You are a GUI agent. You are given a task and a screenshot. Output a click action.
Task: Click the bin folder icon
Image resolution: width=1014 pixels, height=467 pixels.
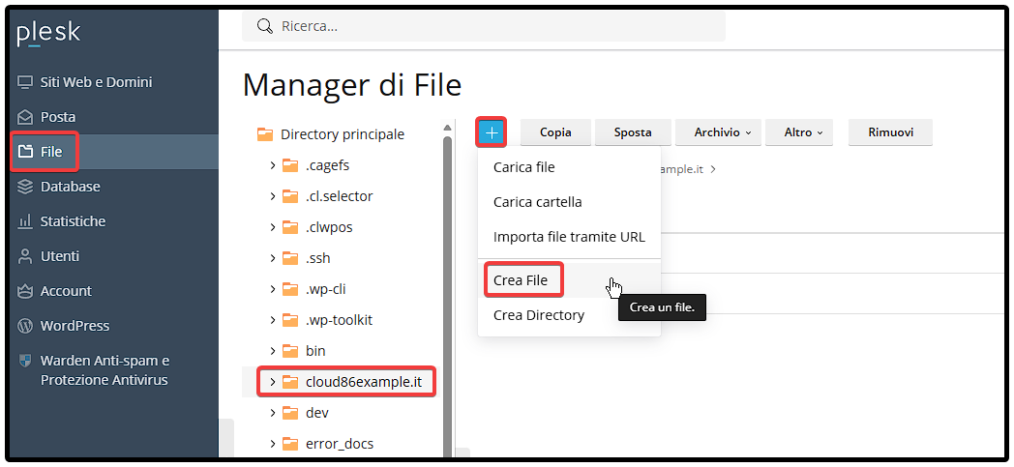(x=290, y=351)
